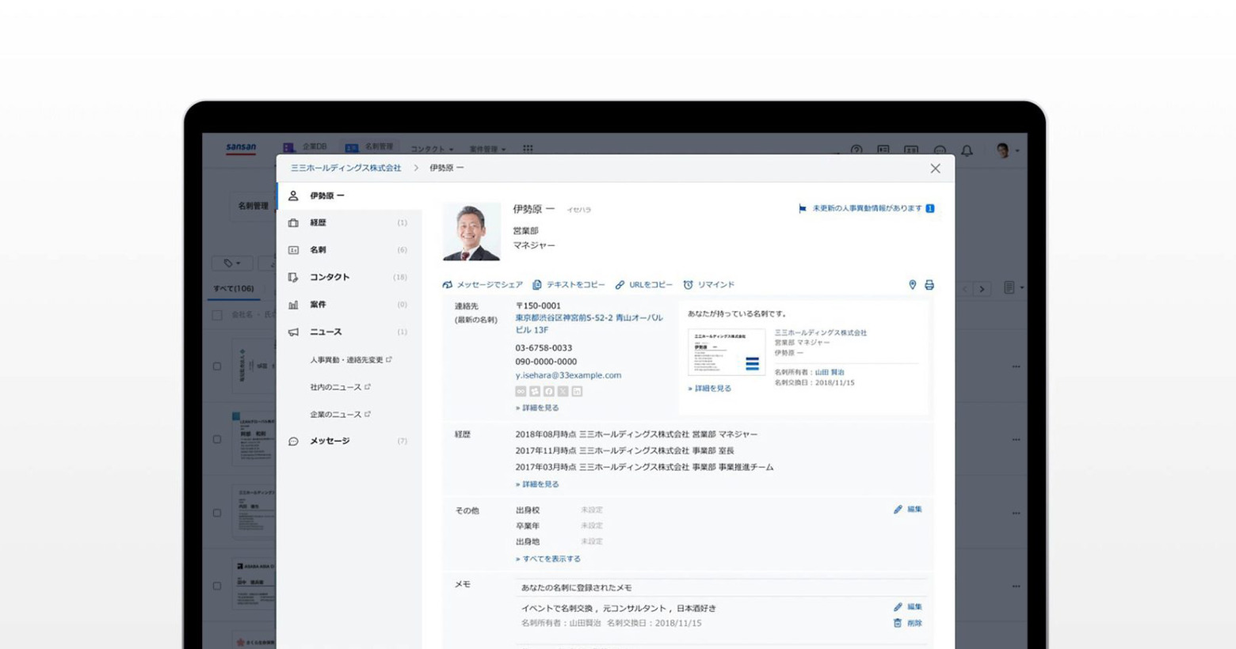
Task: Open the 案件管理 dropdown in top navigation
Action: point(487,149)
